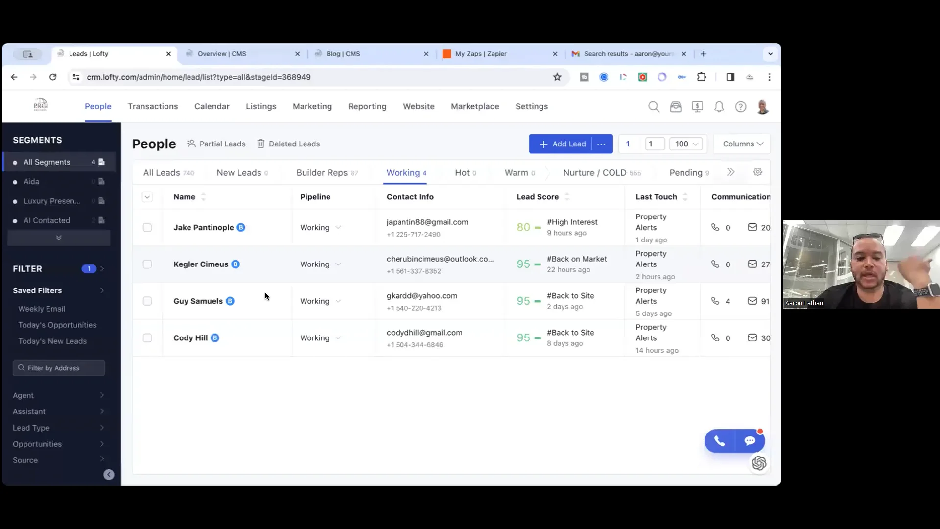940x529 pixels.
Task: Open the global search magnifying glass
Action: click(654, 106)
